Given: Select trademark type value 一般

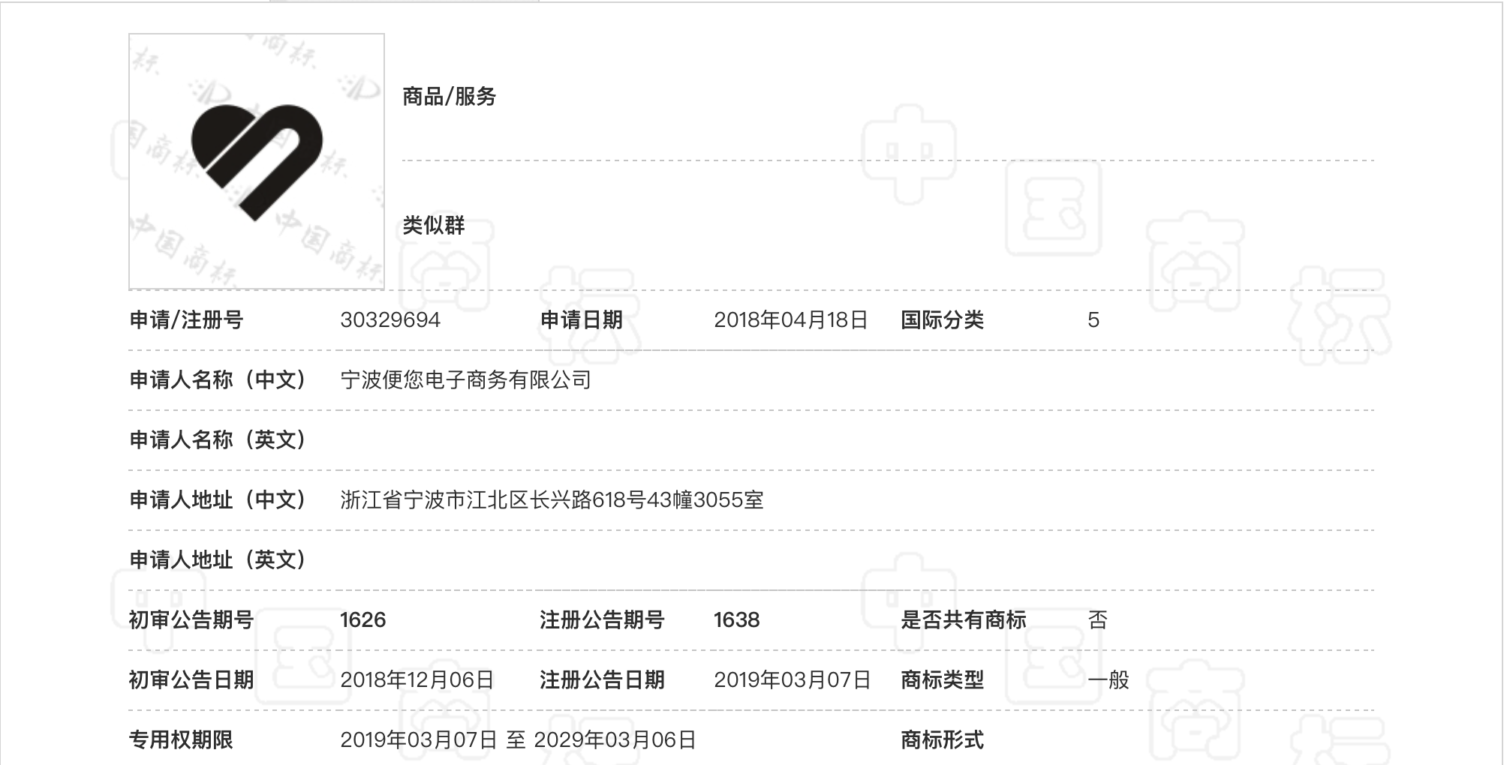Looking at the screenshot, I should [1108, 680].
